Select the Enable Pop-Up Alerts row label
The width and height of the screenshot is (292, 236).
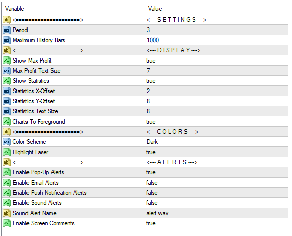[38, 172]
